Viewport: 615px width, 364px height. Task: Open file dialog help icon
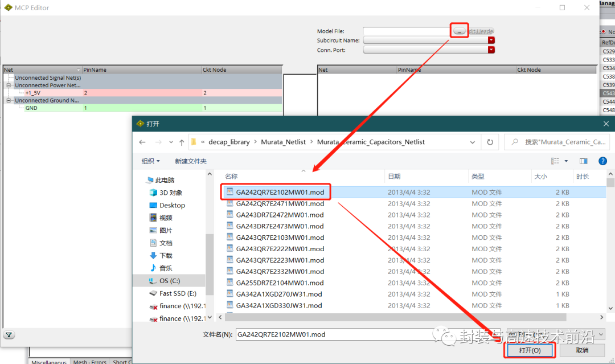(x=602, y=161)
